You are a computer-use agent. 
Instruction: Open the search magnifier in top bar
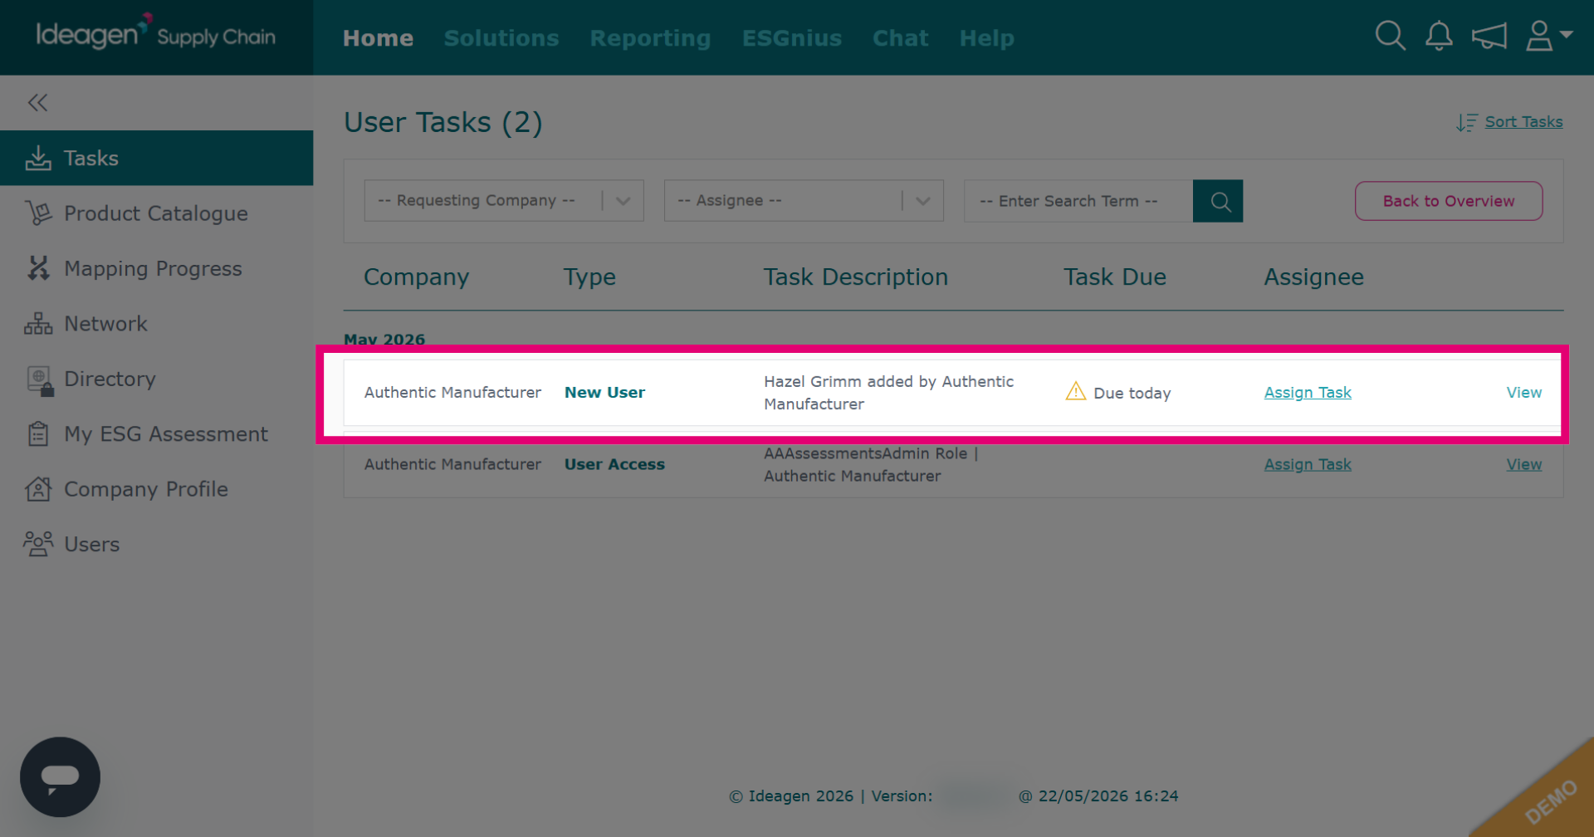(1390, 36)
